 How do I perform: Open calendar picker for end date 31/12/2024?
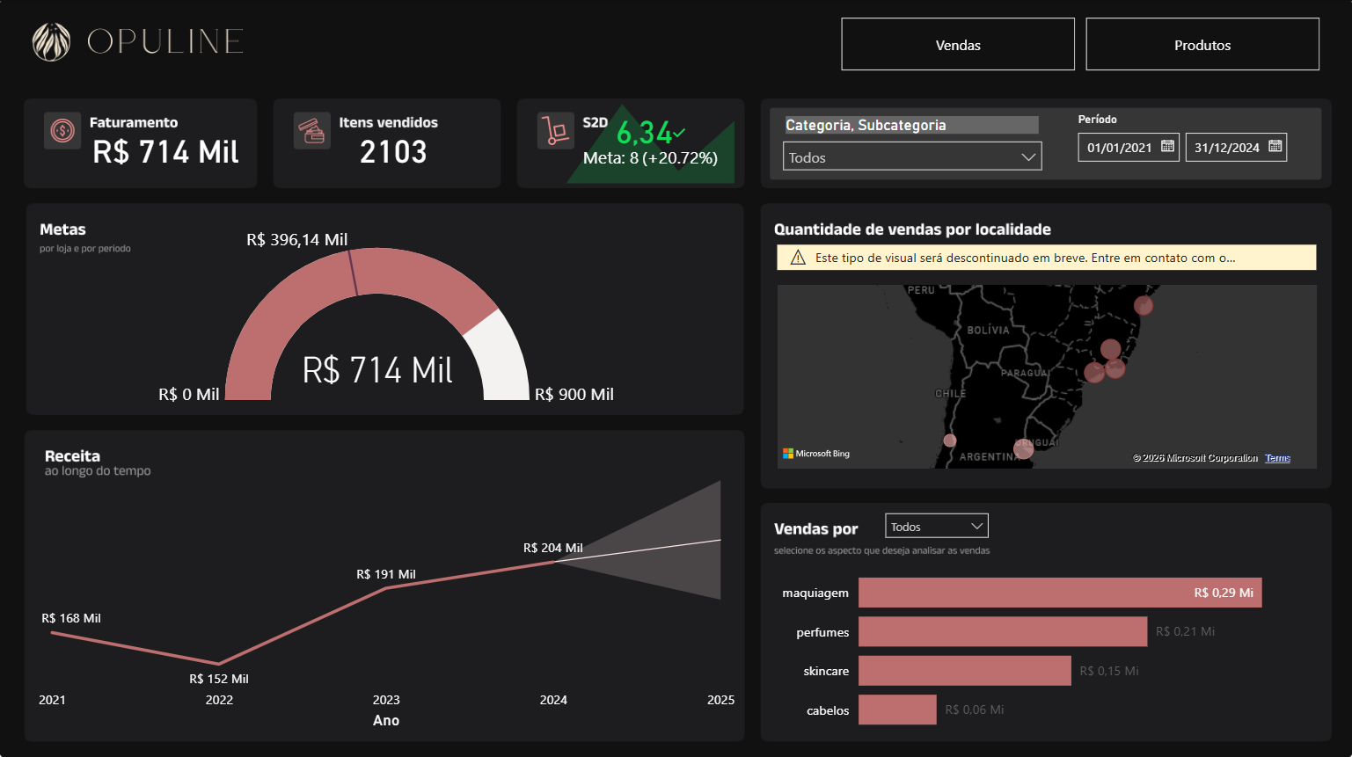coord(1275,147)
